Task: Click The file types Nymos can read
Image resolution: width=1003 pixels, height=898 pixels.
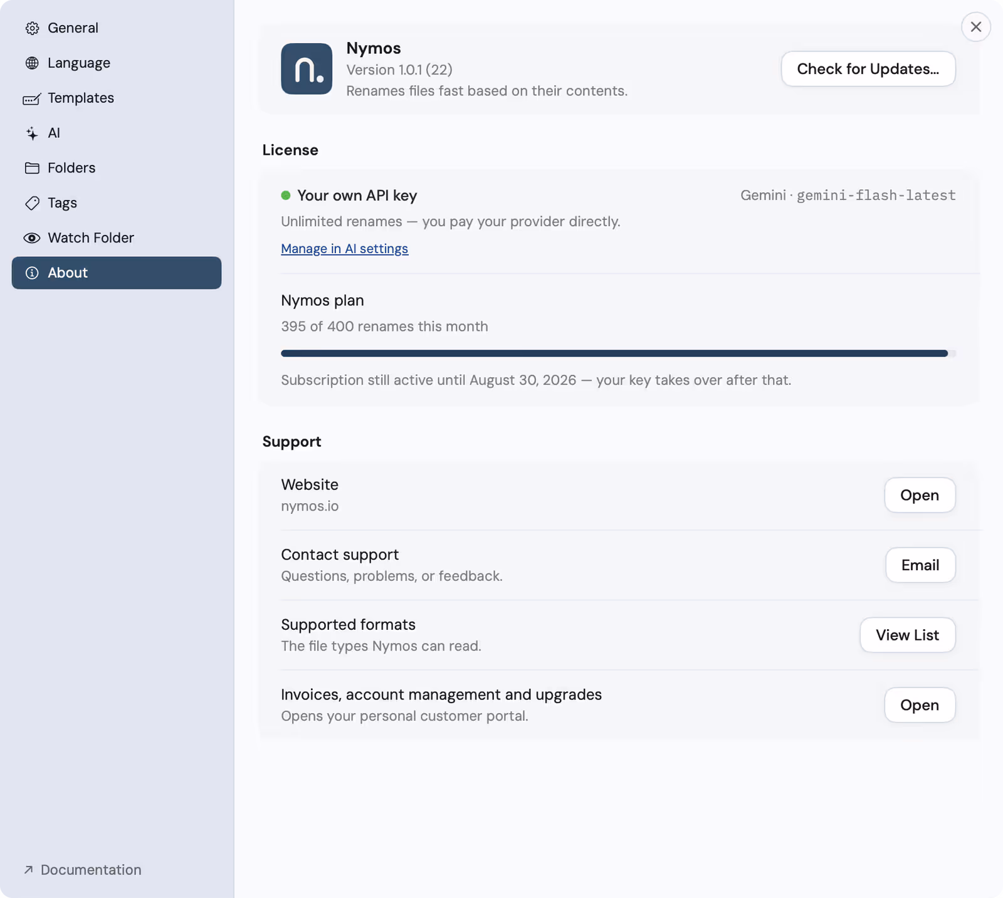Action: [381, 646]
